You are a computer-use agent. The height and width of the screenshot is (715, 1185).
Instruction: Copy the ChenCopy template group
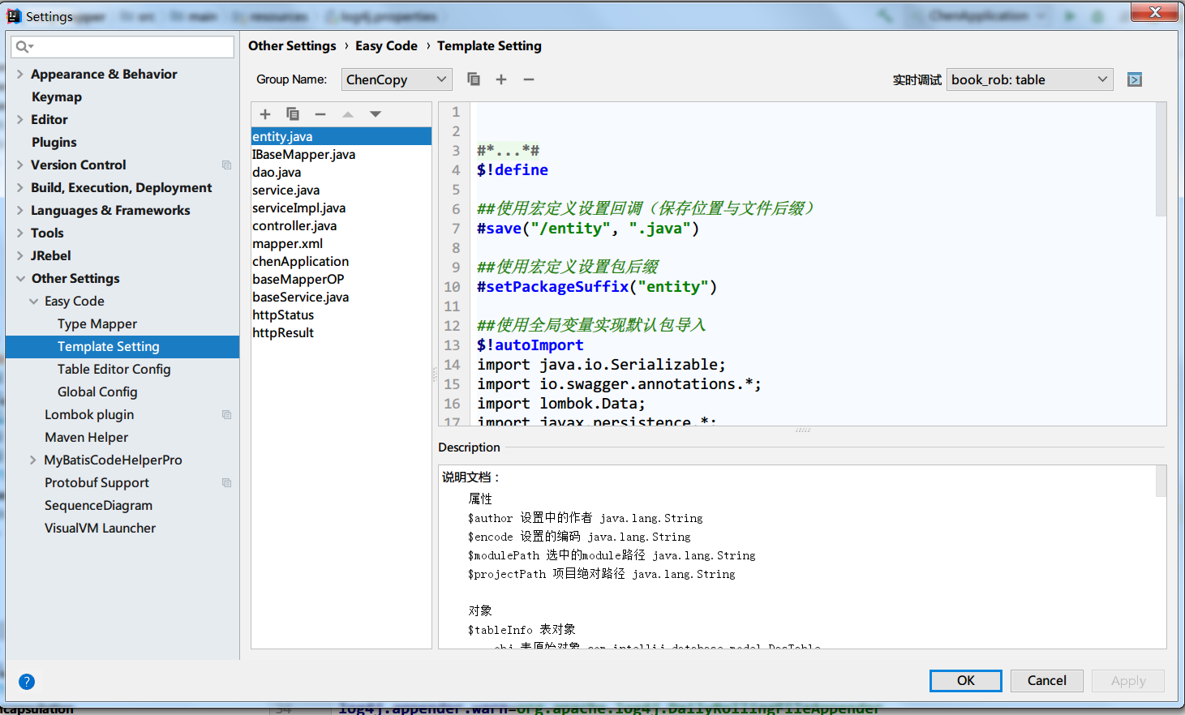[x=474, y=79]
